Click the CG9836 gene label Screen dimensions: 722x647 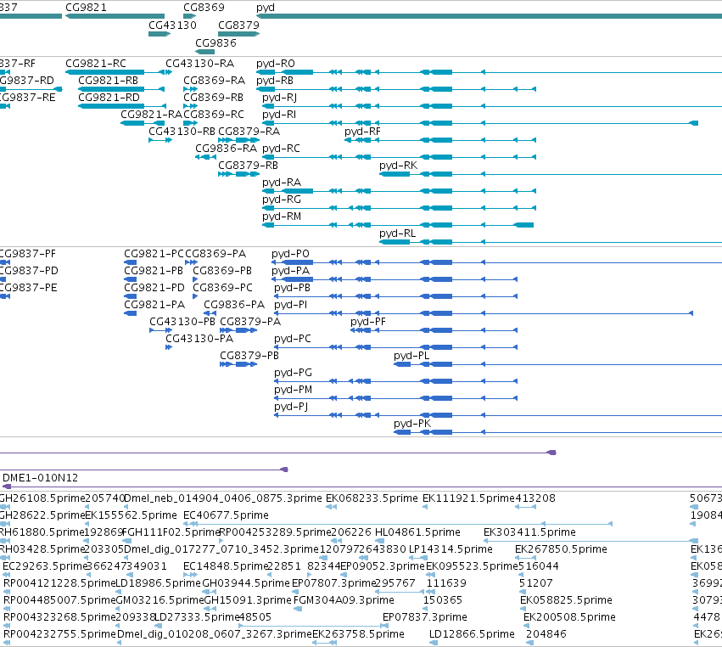pyautogui.click(x=215, y=42)
